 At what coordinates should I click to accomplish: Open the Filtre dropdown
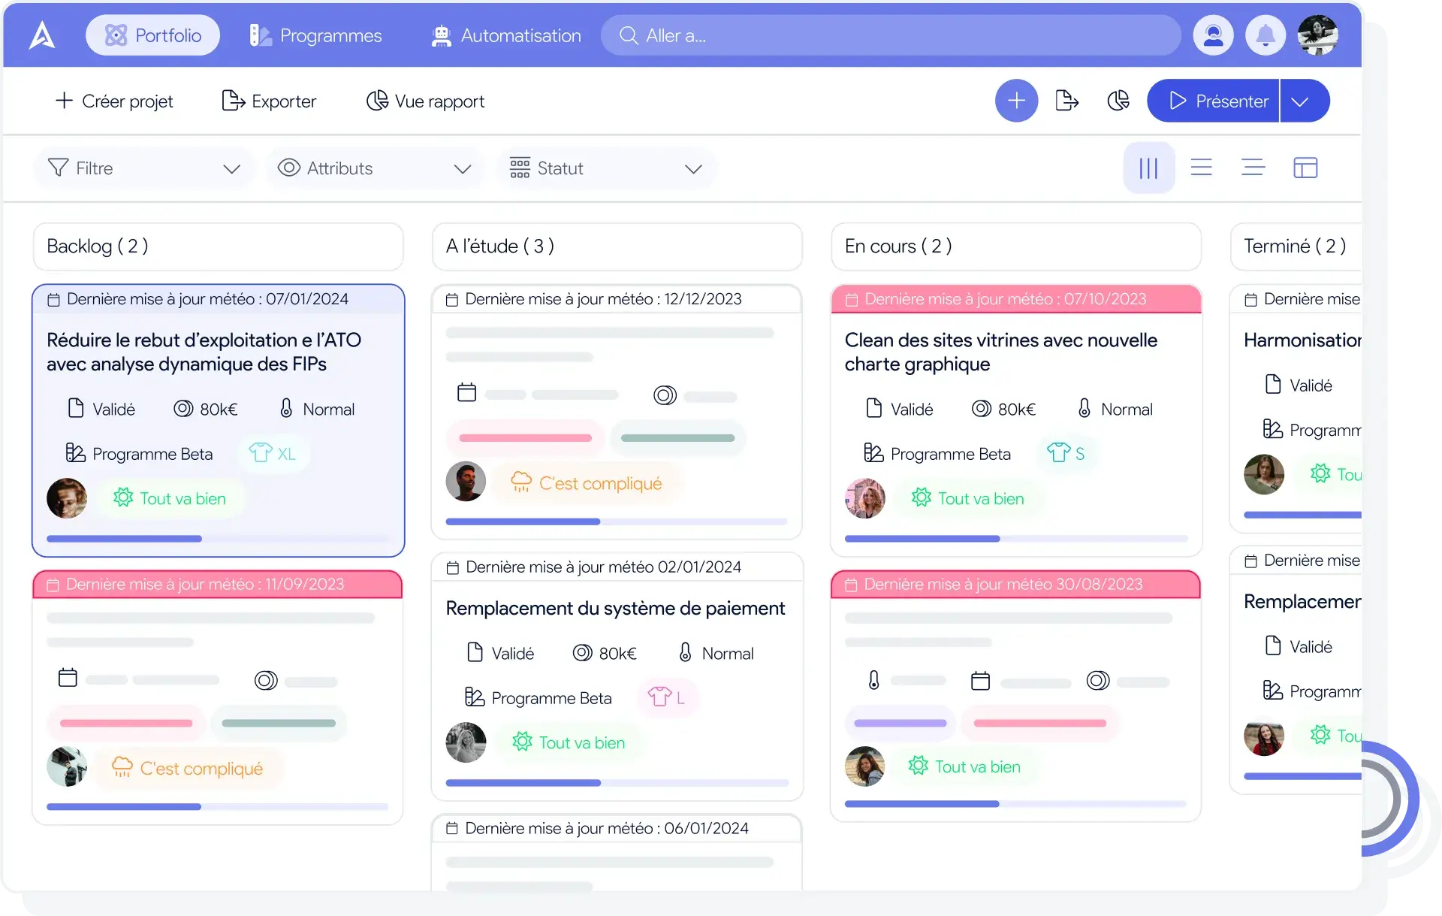click(143, 168)
